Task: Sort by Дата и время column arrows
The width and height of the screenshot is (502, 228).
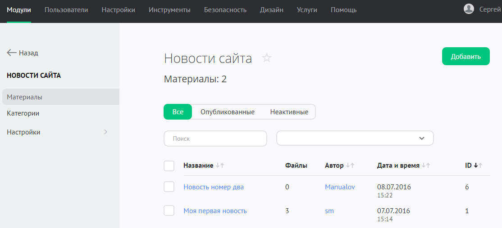Action: pyautogui.click(x=425, y=165)
